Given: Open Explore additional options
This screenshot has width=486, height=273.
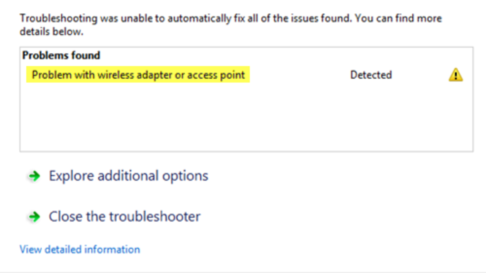Looking at the screenshot, I should point(128,176).
